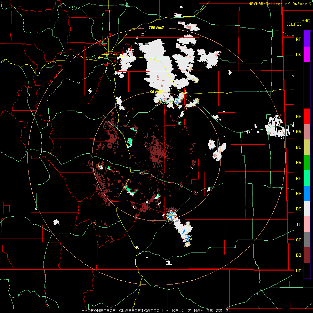Viewport: 313px width, 313px height.
Task: Click the light green RA rain swatch
Action: 307,178
